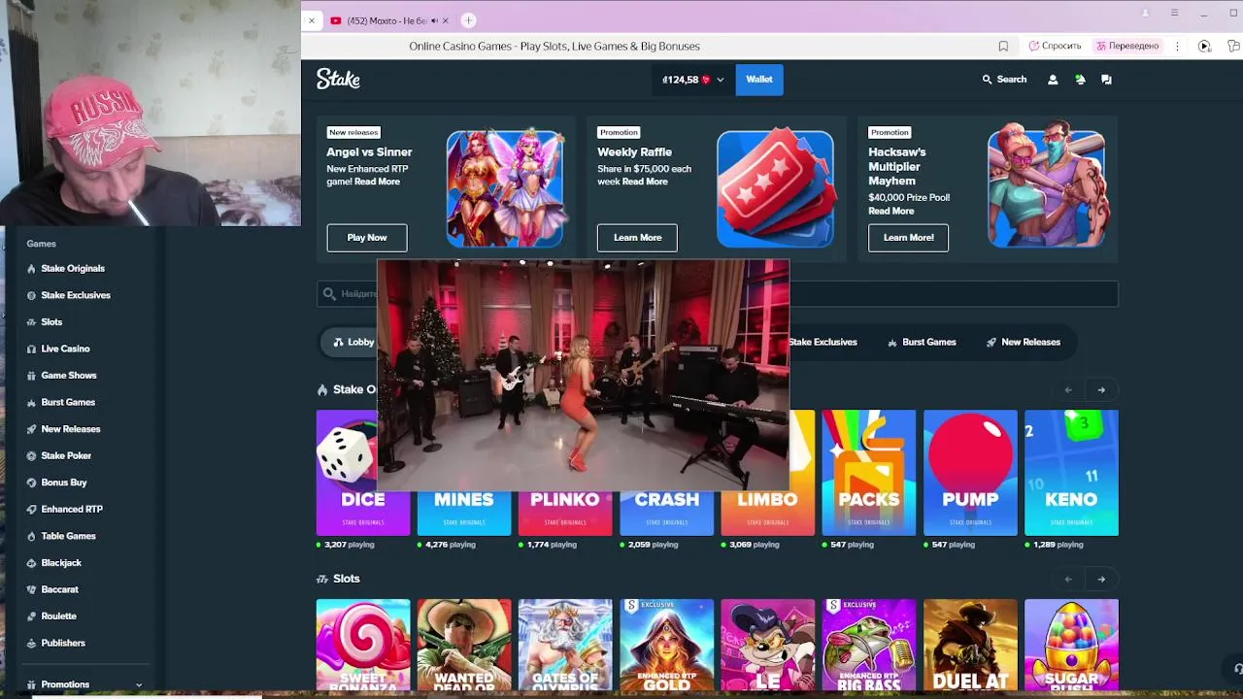Open the wallet balance currency dropdown
Screen dimensions: 1243x699
(x=693, y=80)
